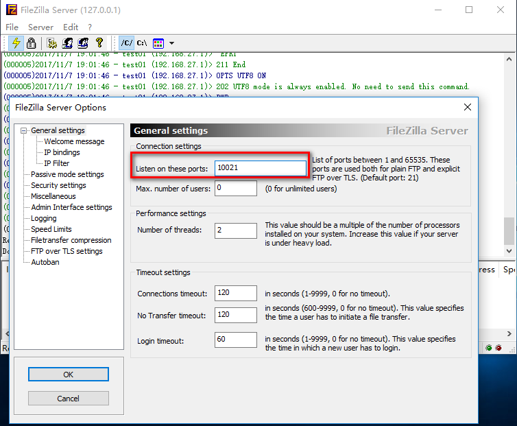Click the yellow question mark help icon
Viewport: 517px width, 426px height.
[99, 43]
